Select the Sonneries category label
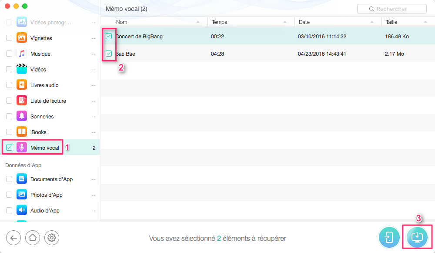435x253 pixels. click(x=42, y=117)
